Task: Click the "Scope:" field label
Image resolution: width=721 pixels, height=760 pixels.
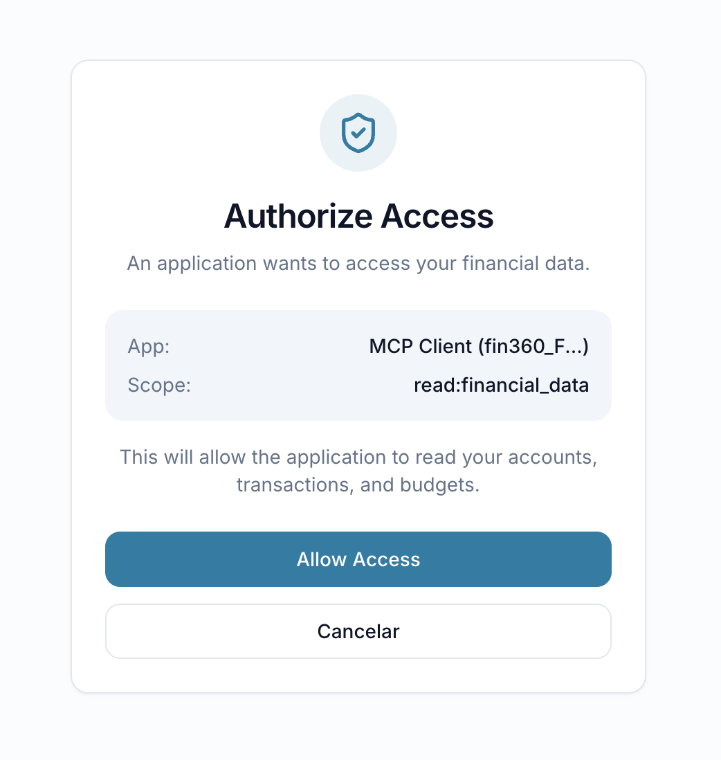Action: click(x=159, y=386)
